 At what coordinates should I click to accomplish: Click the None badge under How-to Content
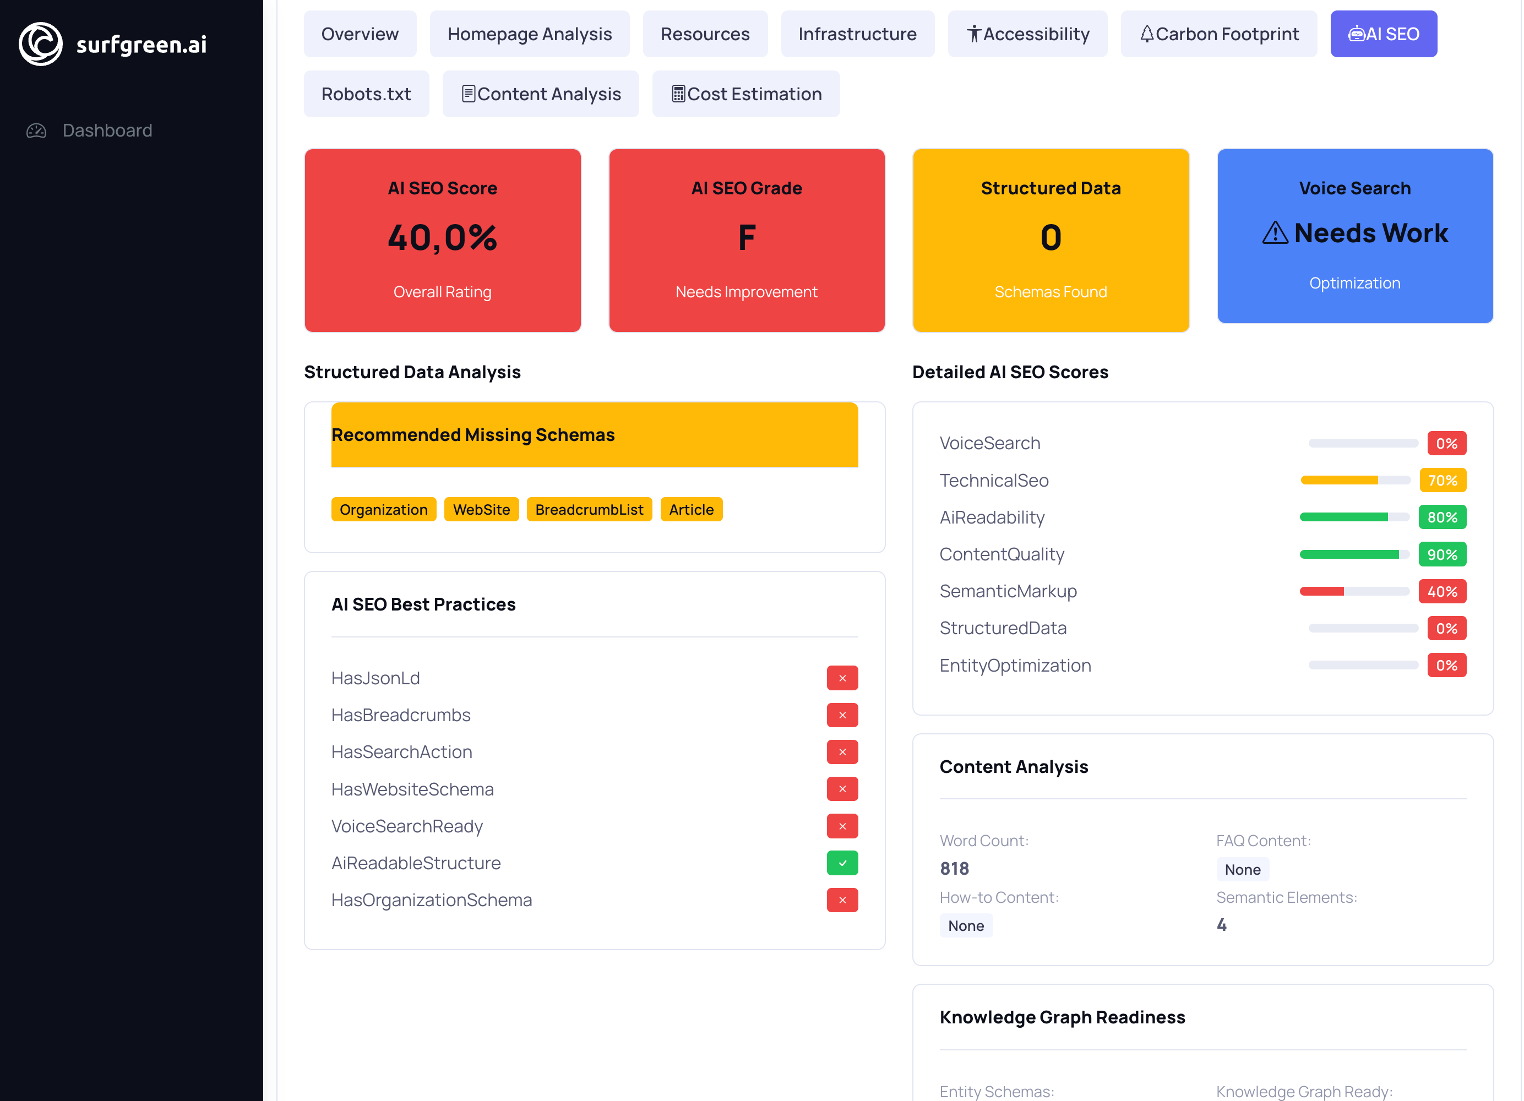(x=966, y=926)
